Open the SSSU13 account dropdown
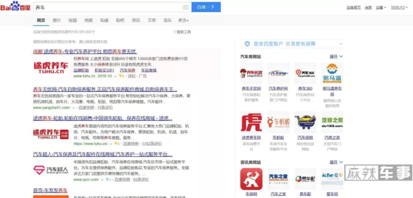 tap(399, 7)
